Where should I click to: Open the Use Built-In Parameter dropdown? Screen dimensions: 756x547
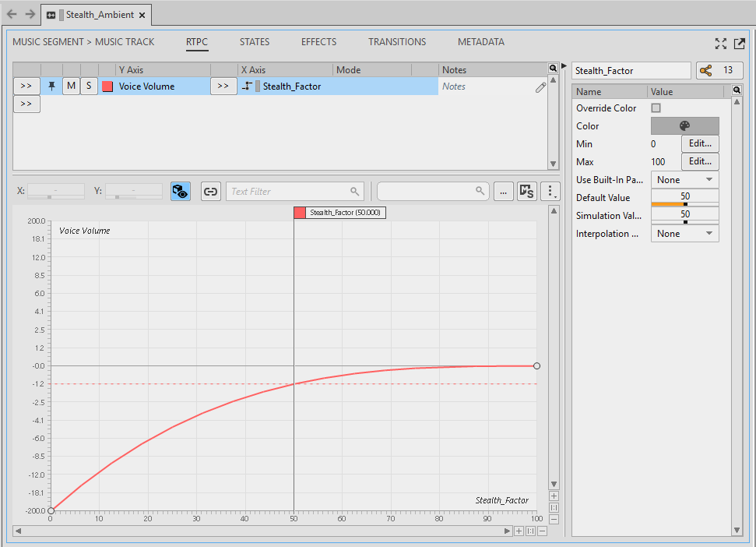tap(684, 180)
